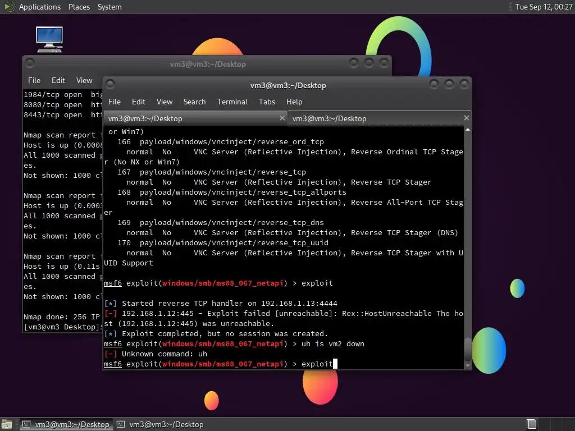Click 'Unknown command: uh' error line
The image size is (575, 431).
tap(156, 354)
